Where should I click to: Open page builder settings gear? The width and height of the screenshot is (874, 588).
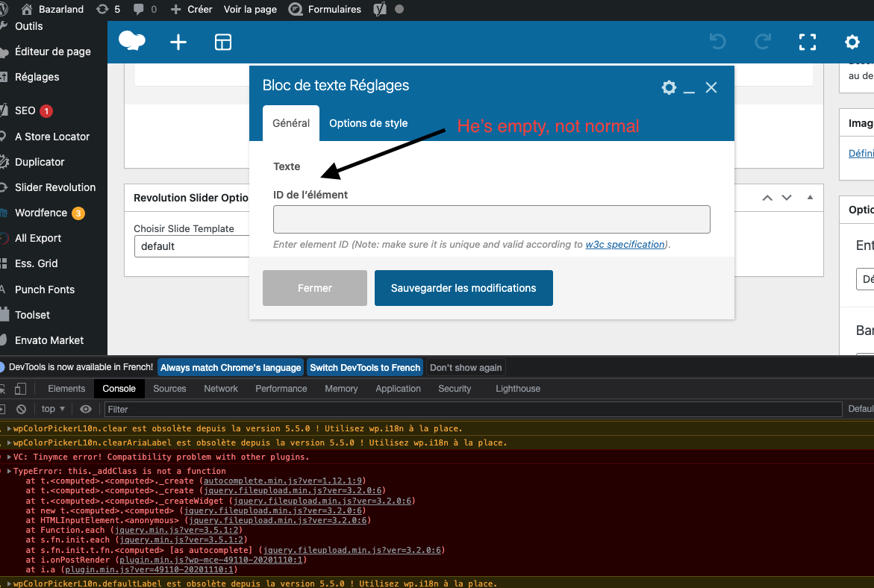852,42
